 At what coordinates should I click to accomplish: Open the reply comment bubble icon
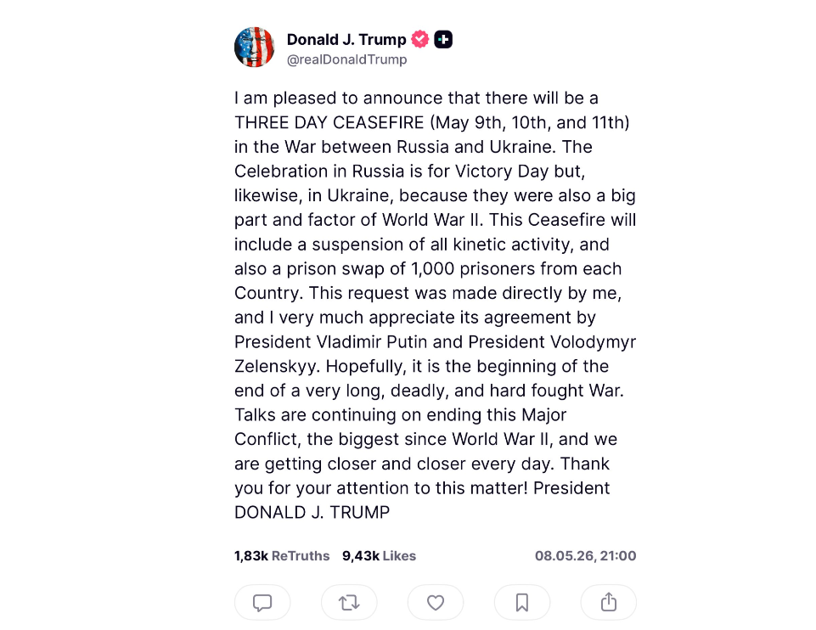[262, 603]
